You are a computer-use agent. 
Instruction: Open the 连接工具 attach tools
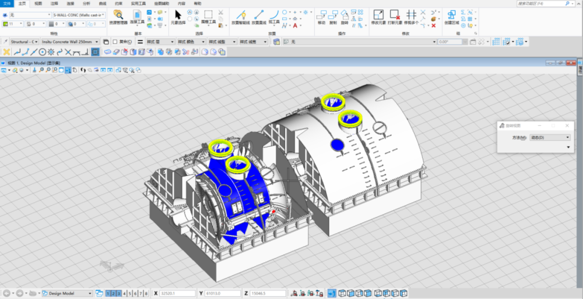(137, 17)
